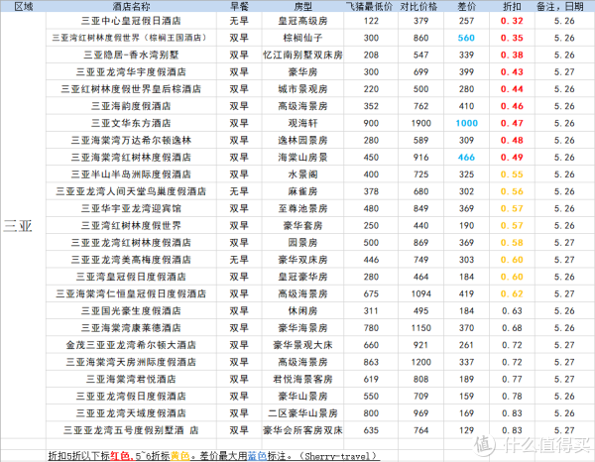The image size is (595, 462).
Task: Select room type cell 豪华会所客房双床
Action: pos(302,430)
